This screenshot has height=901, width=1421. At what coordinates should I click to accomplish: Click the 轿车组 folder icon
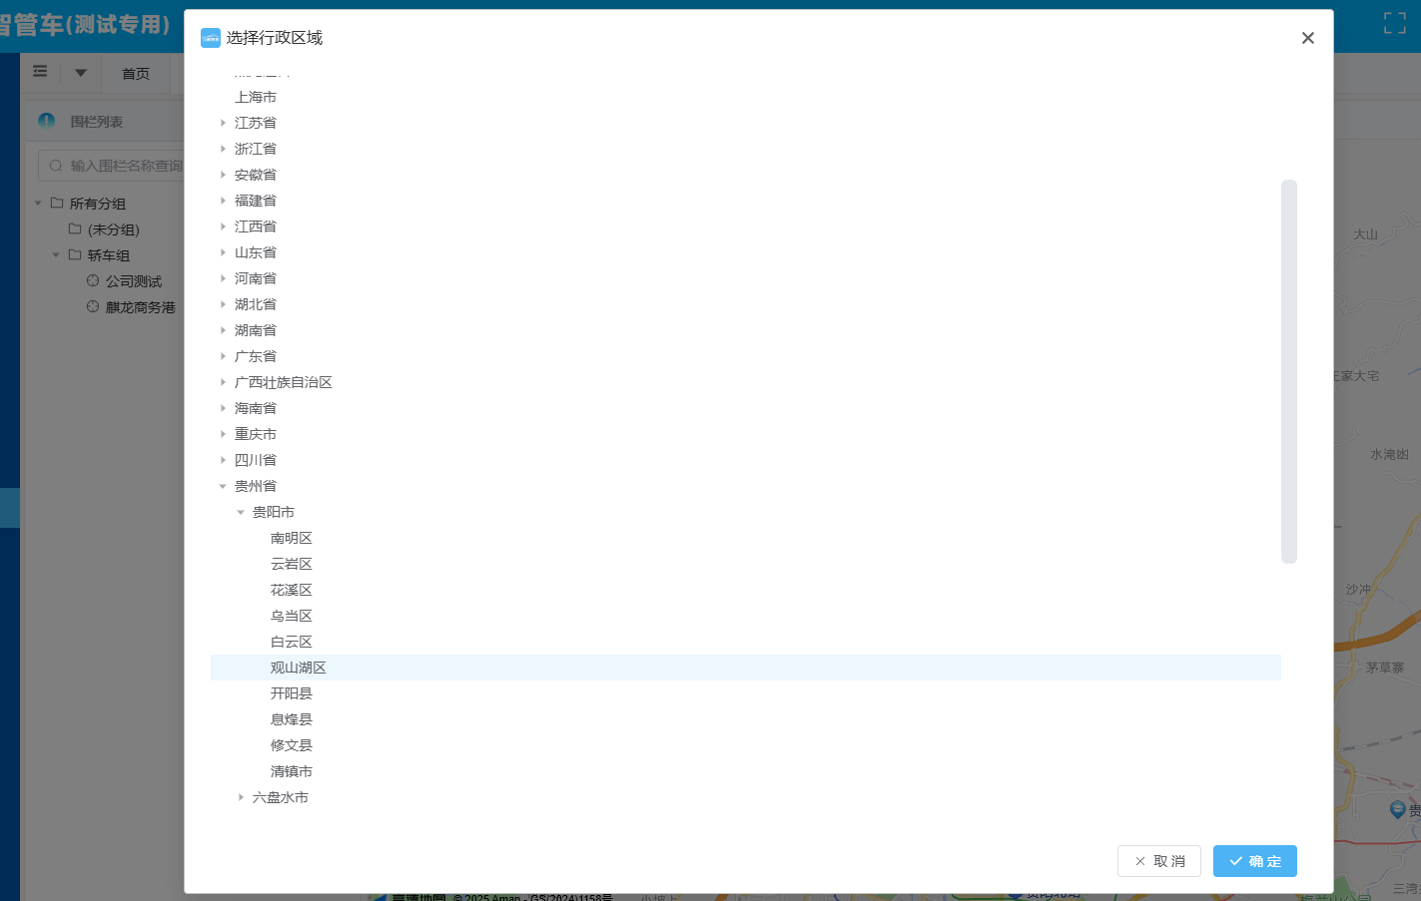75,255
